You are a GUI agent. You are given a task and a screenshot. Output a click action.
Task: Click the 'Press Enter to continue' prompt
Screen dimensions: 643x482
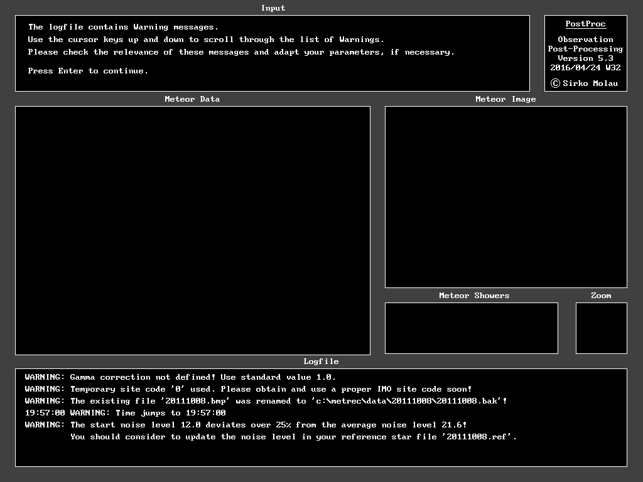click(88, 71)
